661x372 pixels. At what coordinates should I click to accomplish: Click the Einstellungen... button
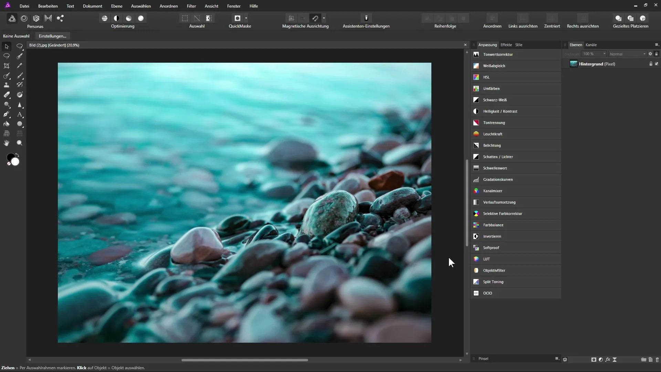click(52, 36)
